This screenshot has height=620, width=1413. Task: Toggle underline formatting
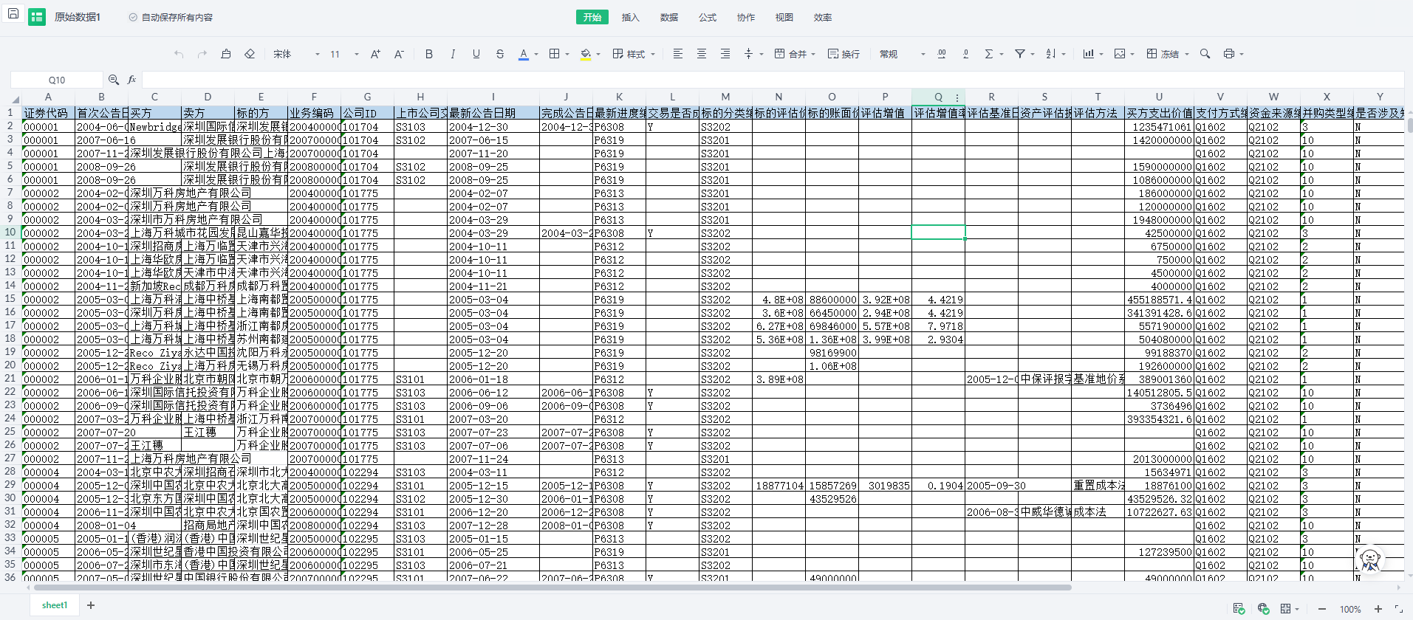tap(476, 54)
